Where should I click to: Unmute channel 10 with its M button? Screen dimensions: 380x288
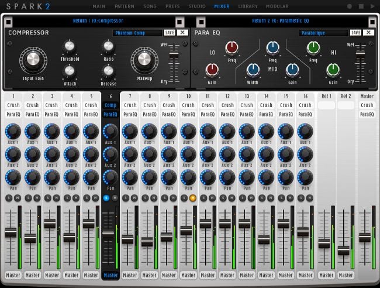(x=192, y=198)
